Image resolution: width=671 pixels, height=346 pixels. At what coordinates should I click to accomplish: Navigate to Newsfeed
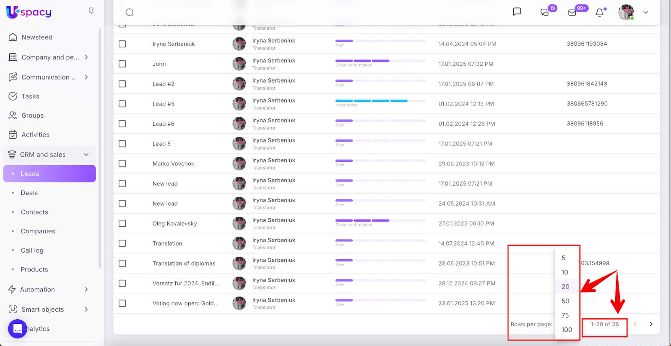point(37,37)
